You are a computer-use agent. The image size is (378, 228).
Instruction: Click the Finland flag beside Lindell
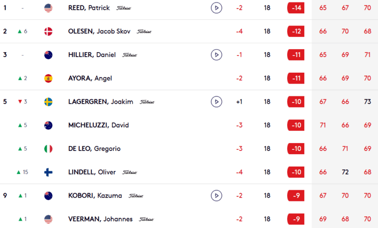pyautogui.click(x=49, y=172)
